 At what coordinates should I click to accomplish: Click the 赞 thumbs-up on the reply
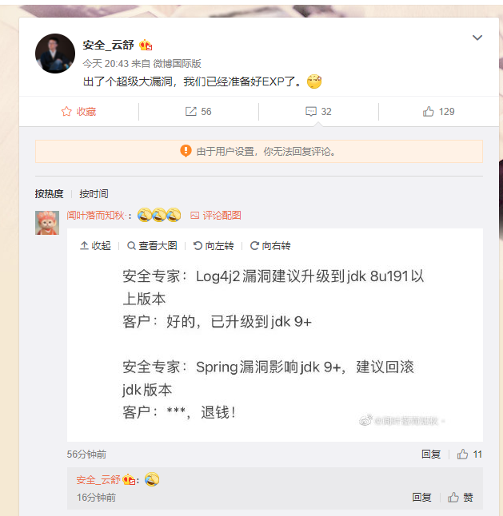pos(460,498)
